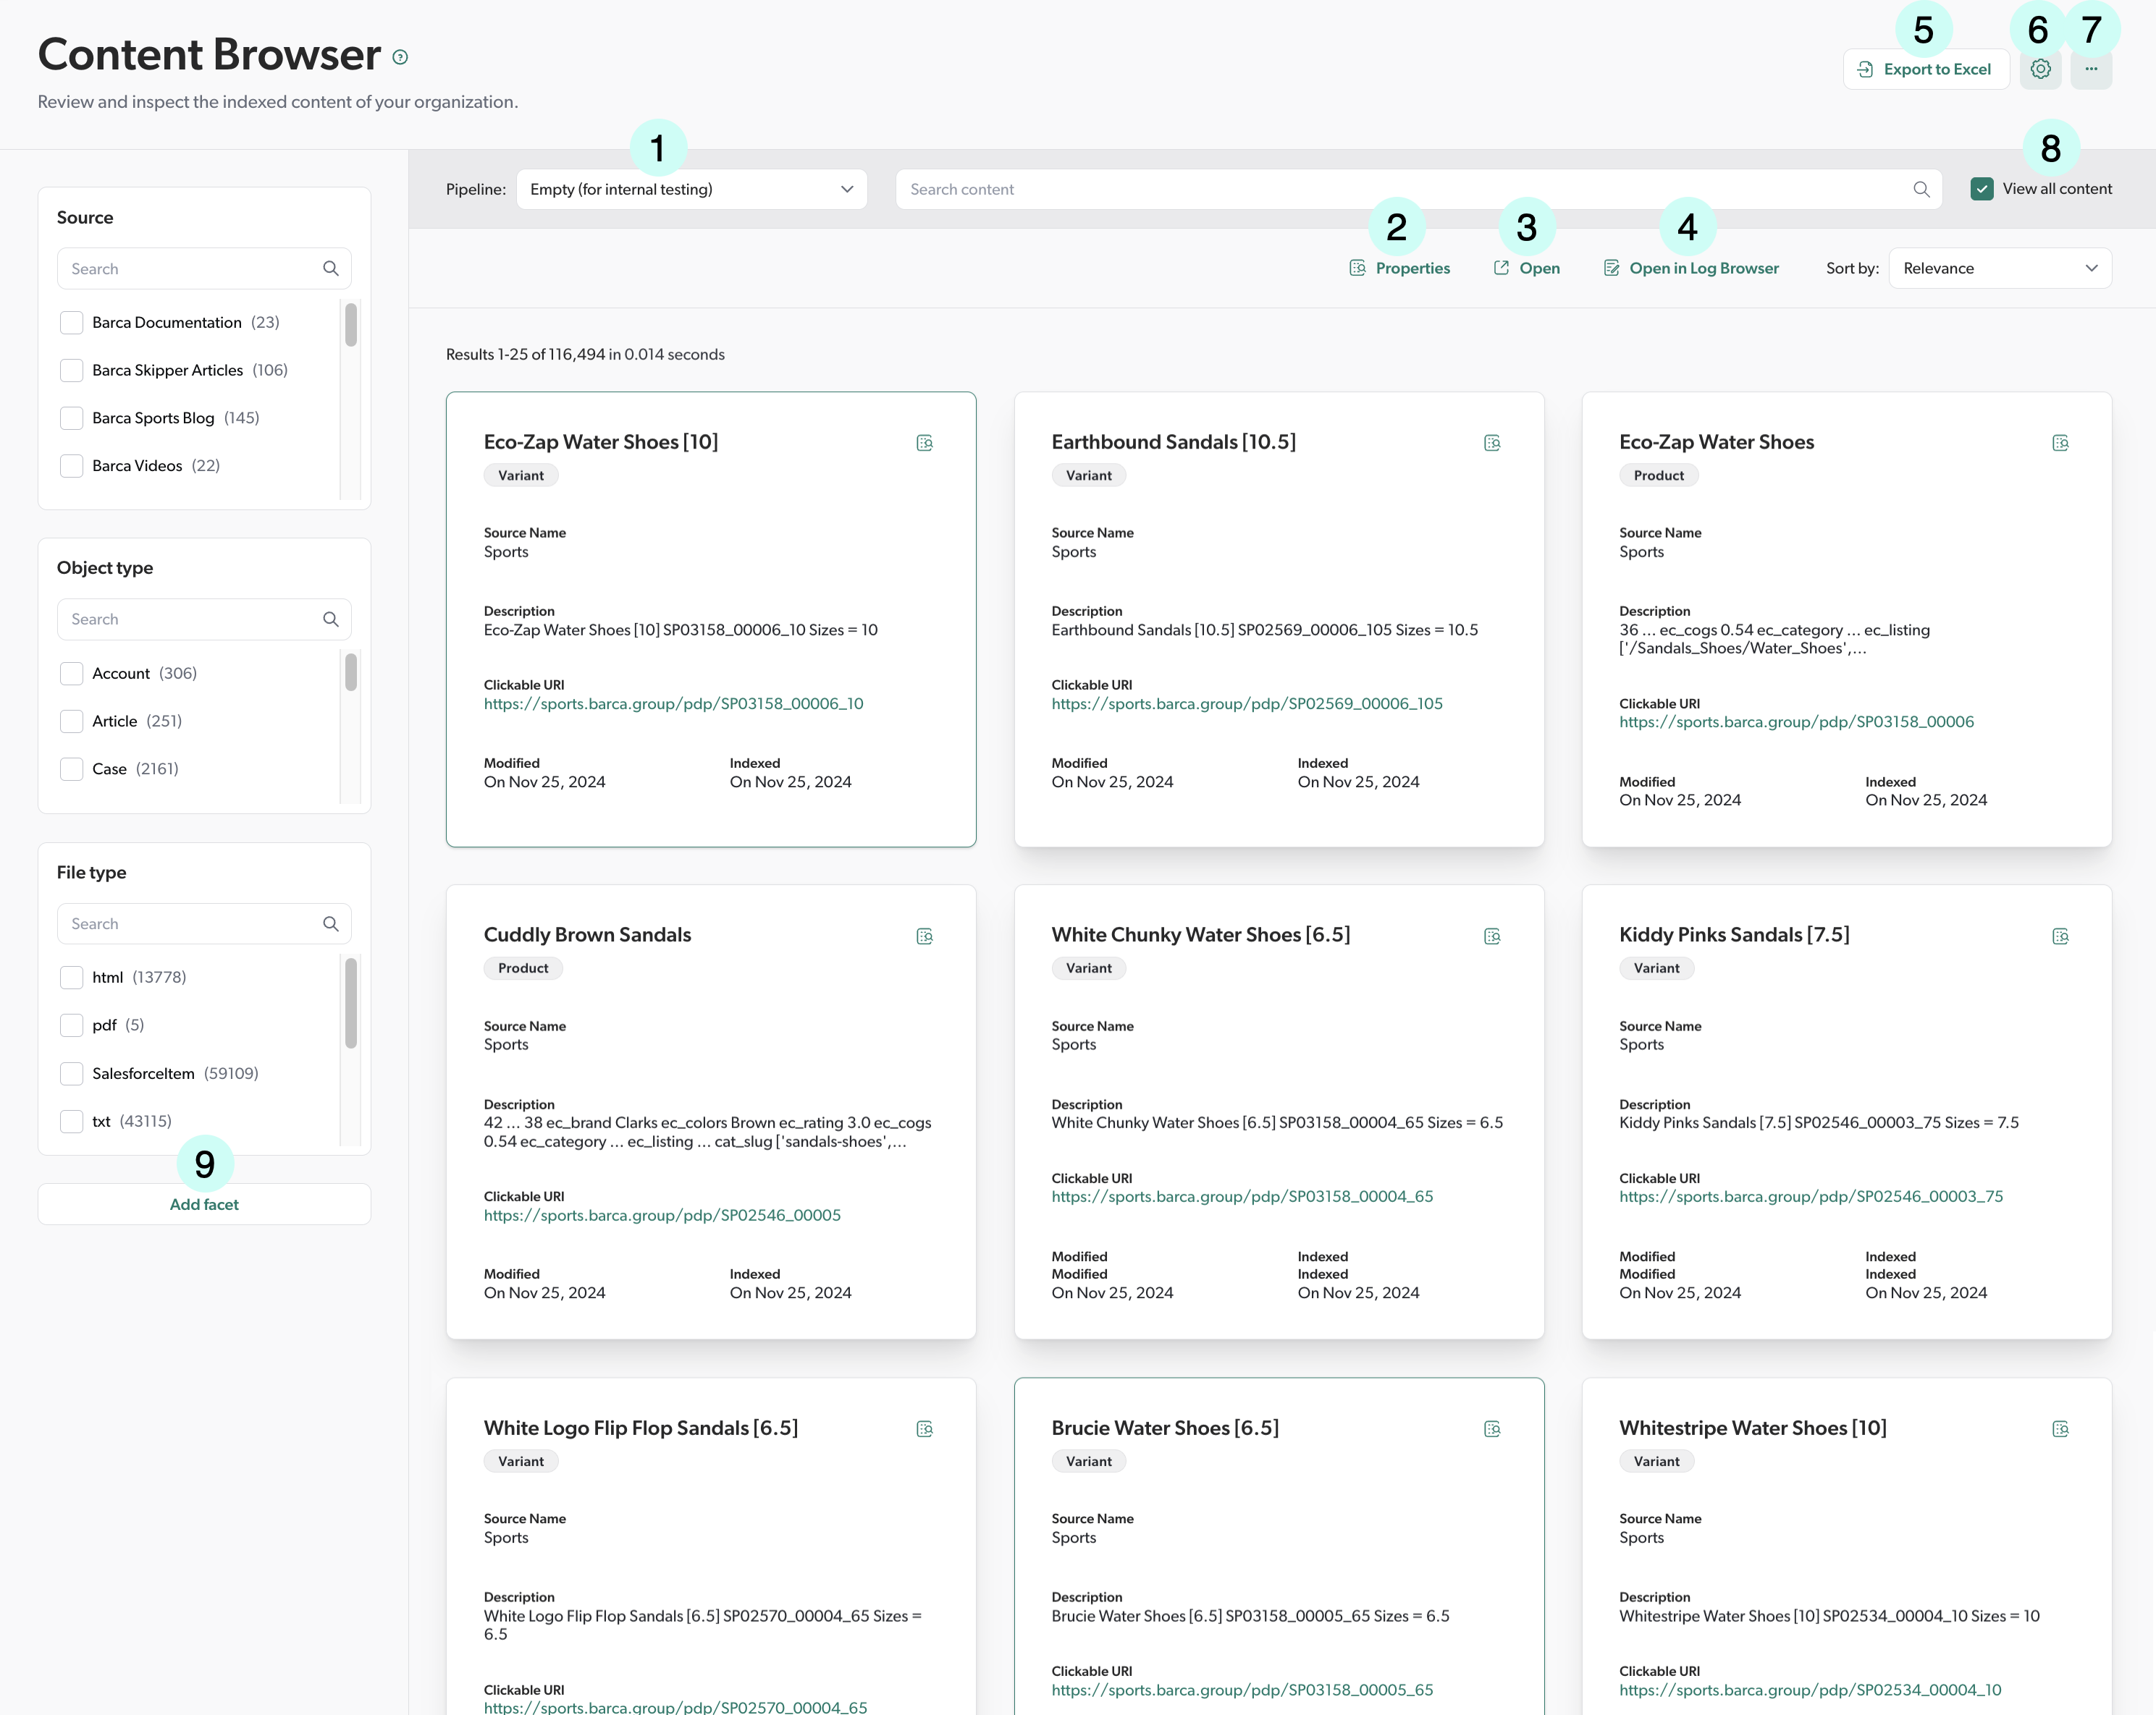Open properties icon on Earthbound Sandals [10.5] card

tap(1492, 443)
